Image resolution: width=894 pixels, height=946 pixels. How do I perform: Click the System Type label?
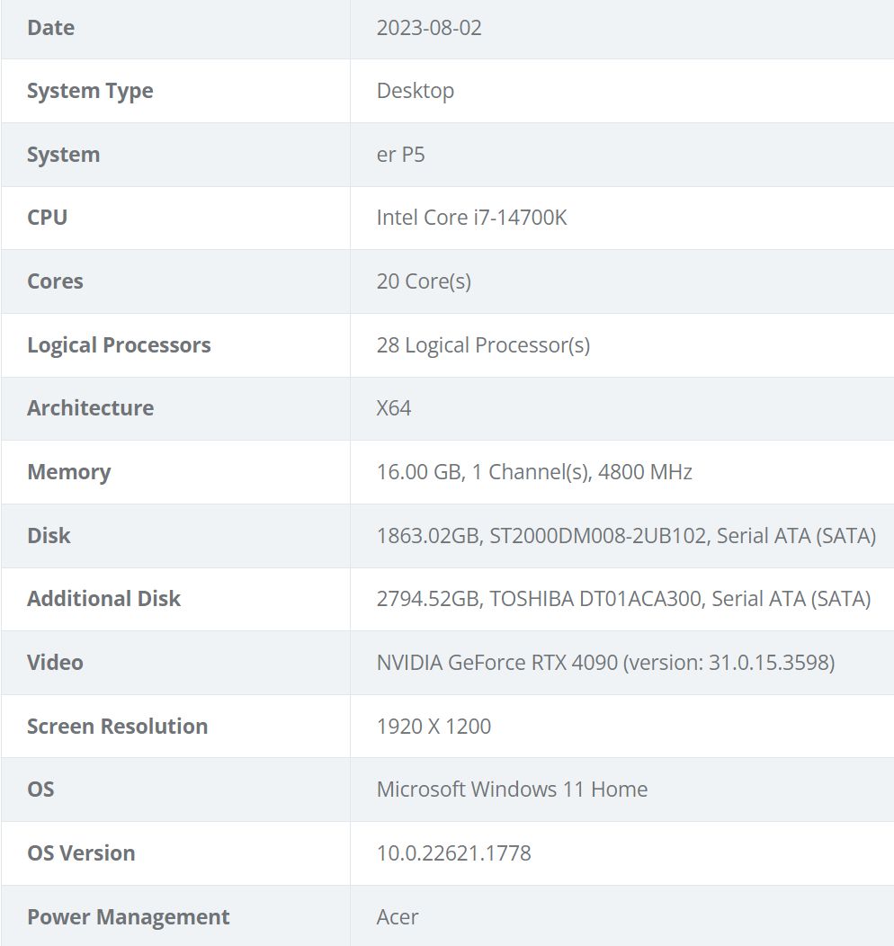[x=90, y=91]
